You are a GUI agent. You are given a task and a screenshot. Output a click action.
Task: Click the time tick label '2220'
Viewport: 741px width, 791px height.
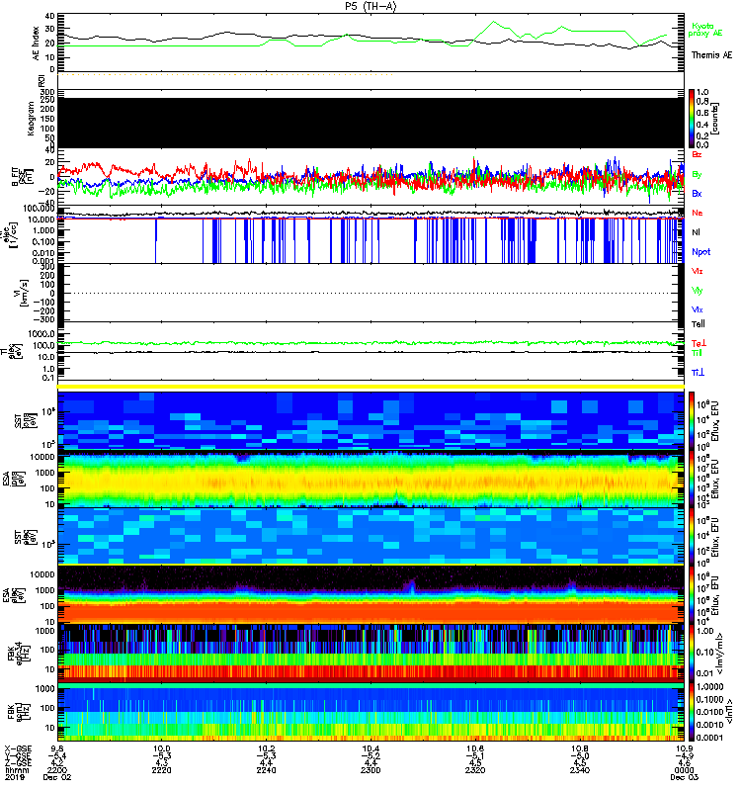(161, 770)
